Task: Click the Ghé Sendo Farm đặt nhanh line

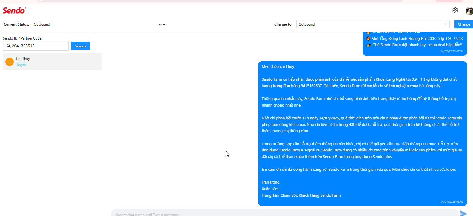Action: (418, 45)
